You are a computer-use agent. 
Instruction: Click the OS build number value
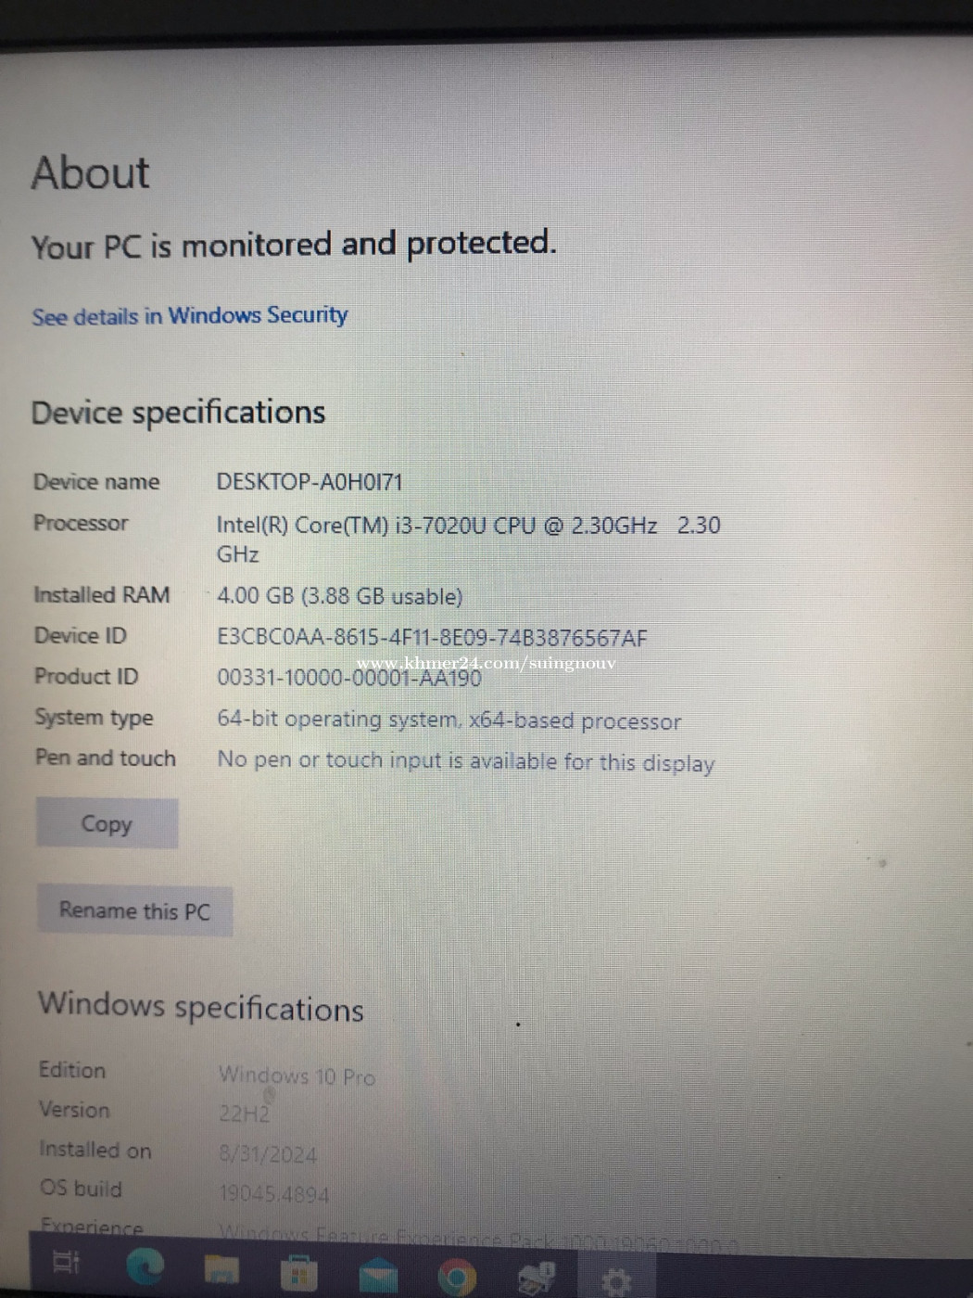tap(273, 1194)
